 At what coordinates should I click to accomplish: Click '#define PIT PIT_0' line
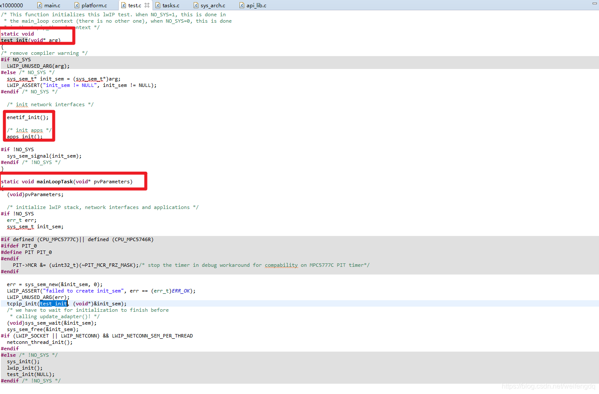tap(27, 252)
